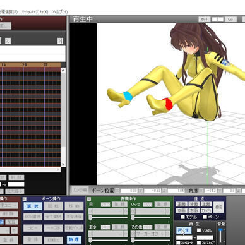Open the まゆ morph dropdown
Screen dimensions: 245x245
pos(108,234)
